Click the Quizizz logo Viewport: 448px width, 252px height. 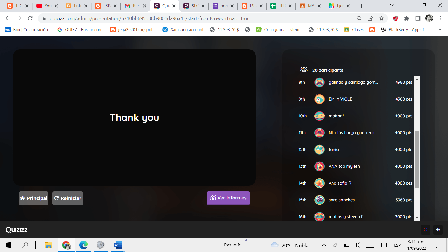tap(17, 230)
